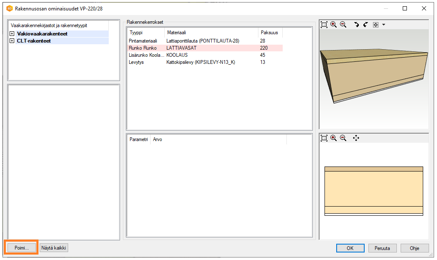Expand the CLT-rakenteet tree node
Viewport: 437px width, 260px height.
12,41
